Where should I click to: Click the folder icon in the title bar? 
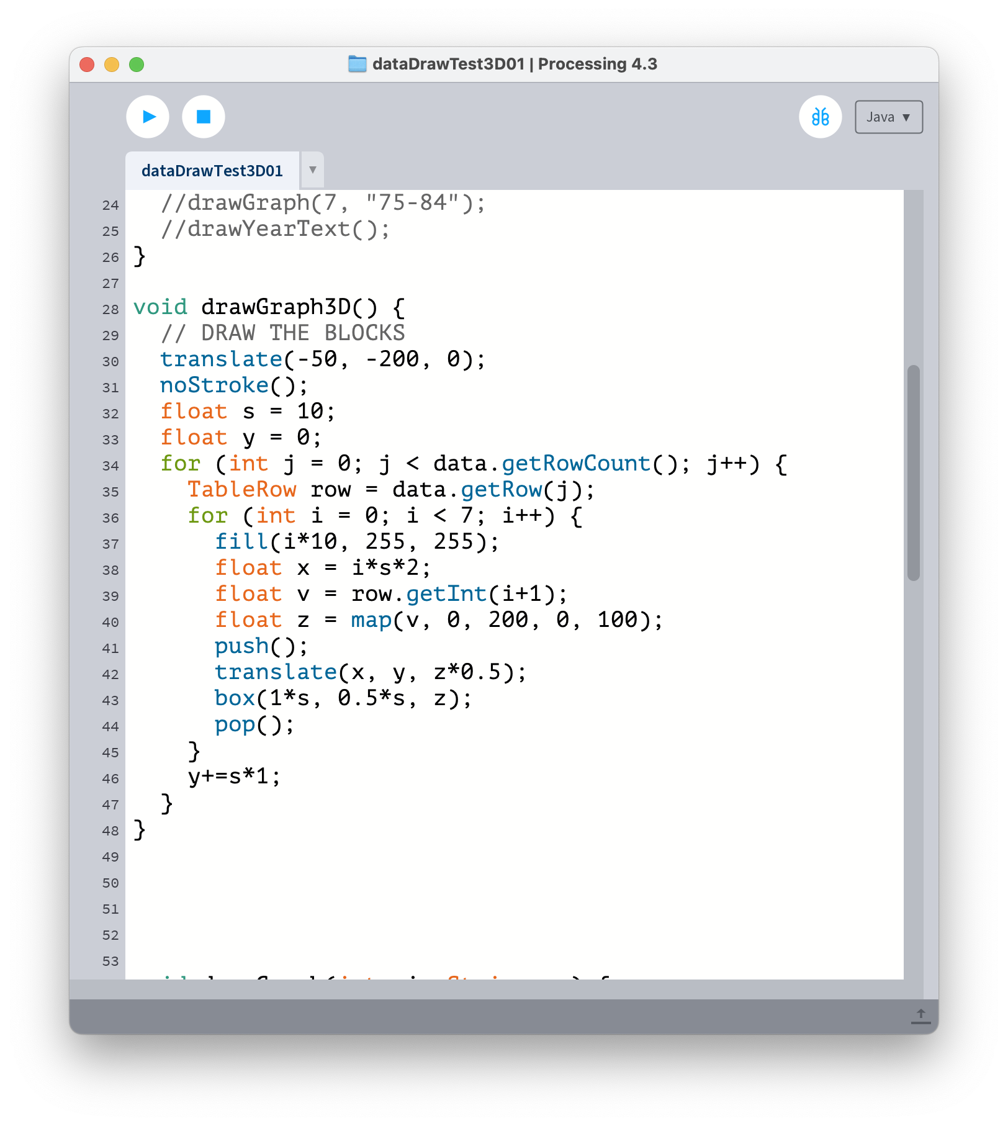click(x=357, y=64)
